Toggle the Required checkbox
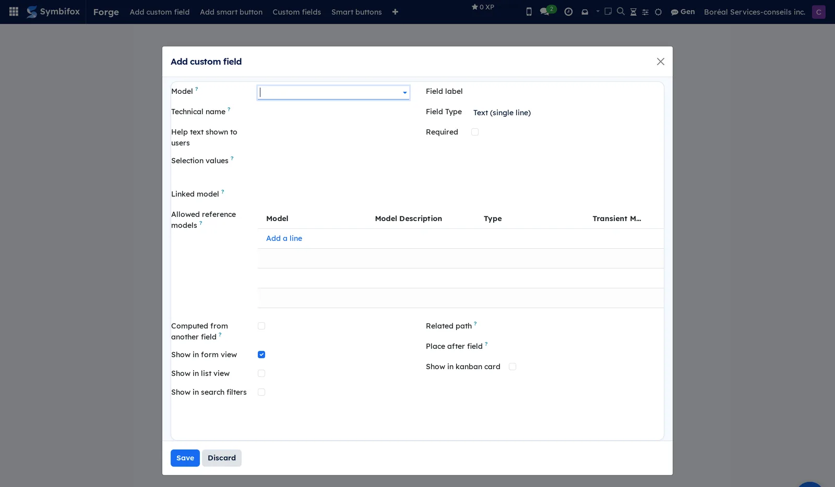Screen dimensions: 835x487 coord(475,132)
